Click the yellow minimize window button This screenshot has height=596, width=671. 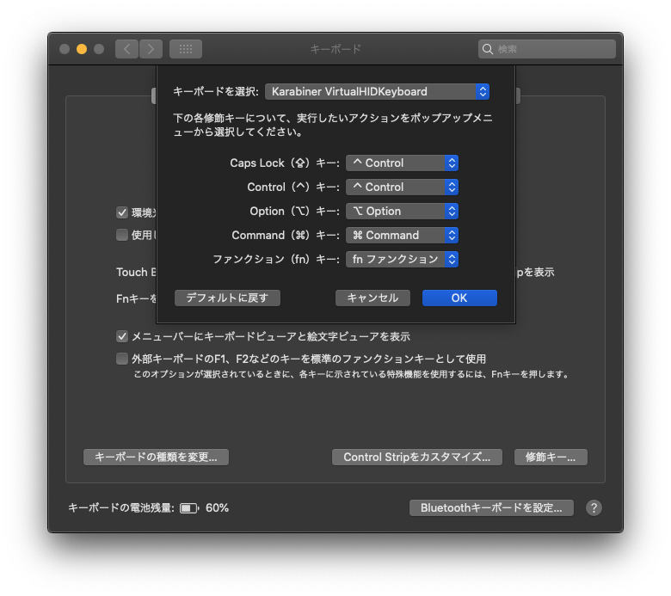[x=82, y=49]
